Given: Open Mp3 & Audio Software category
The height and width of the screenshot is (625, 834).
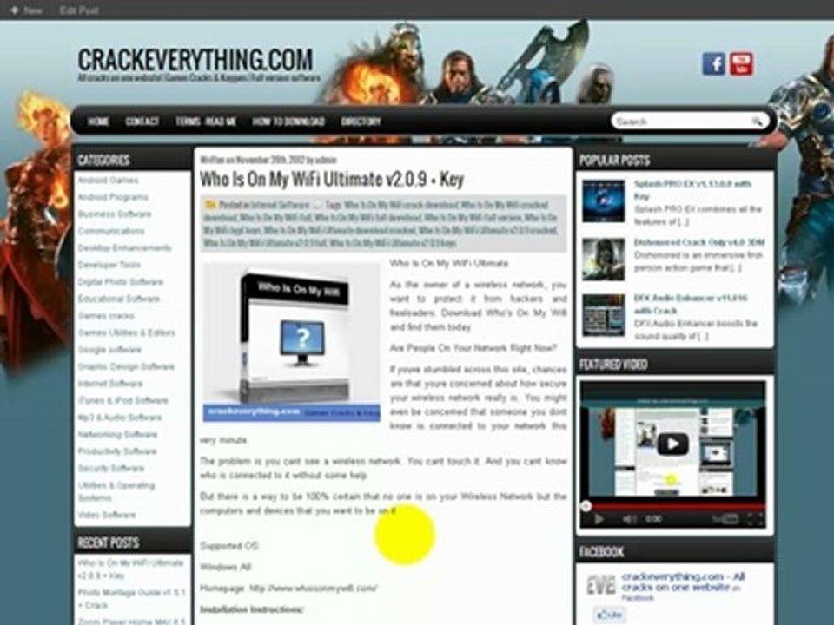Looking at the screenshot, I should click(120, 418).
